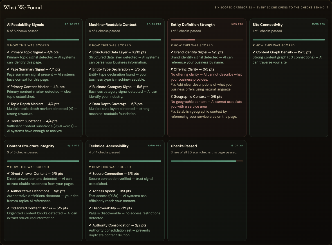
Task: Select 'Brand Identity Signal — 5/5 pts' check
Action: 197,52
